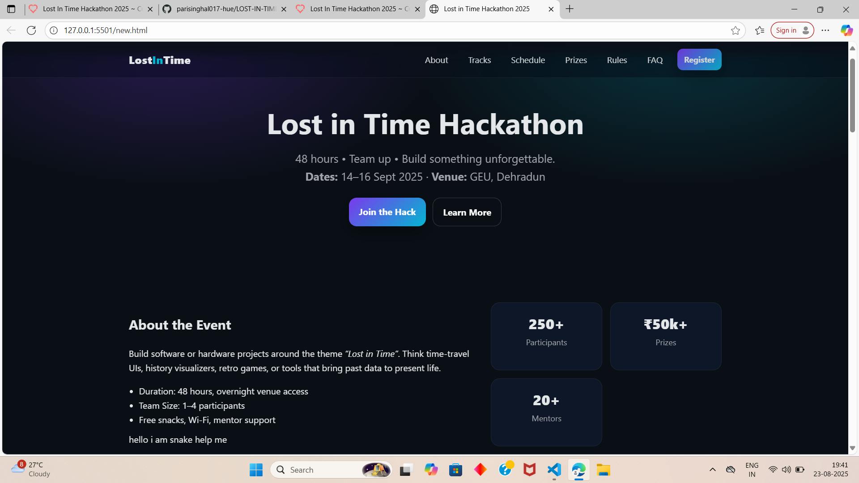Open Microsoft Store from taskbar

tap(455, 470)
